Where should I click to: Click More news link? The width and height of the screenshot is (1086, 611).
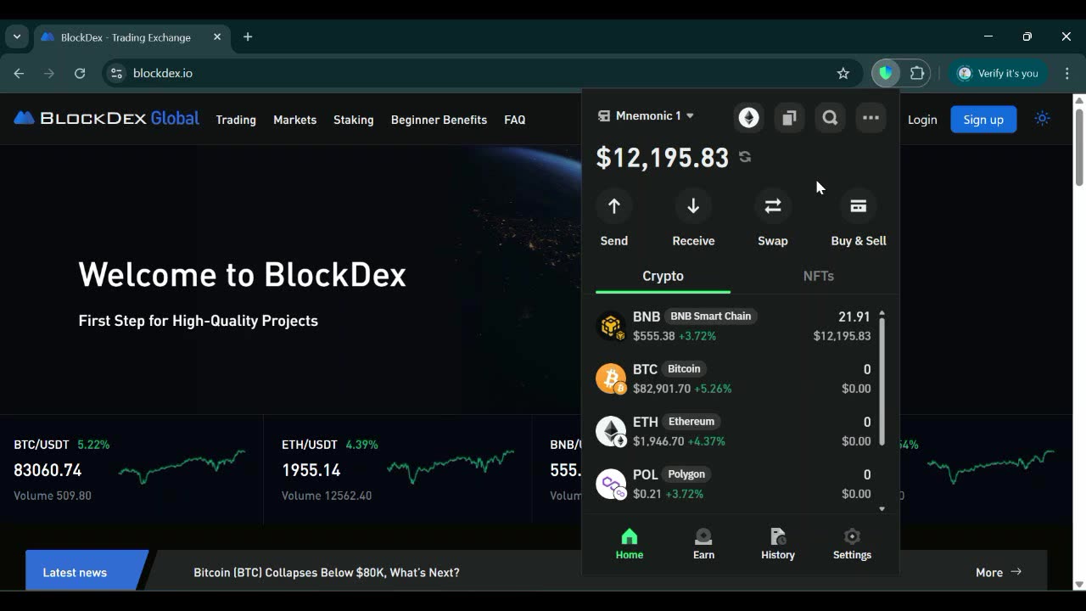click(x=999, y=573)
